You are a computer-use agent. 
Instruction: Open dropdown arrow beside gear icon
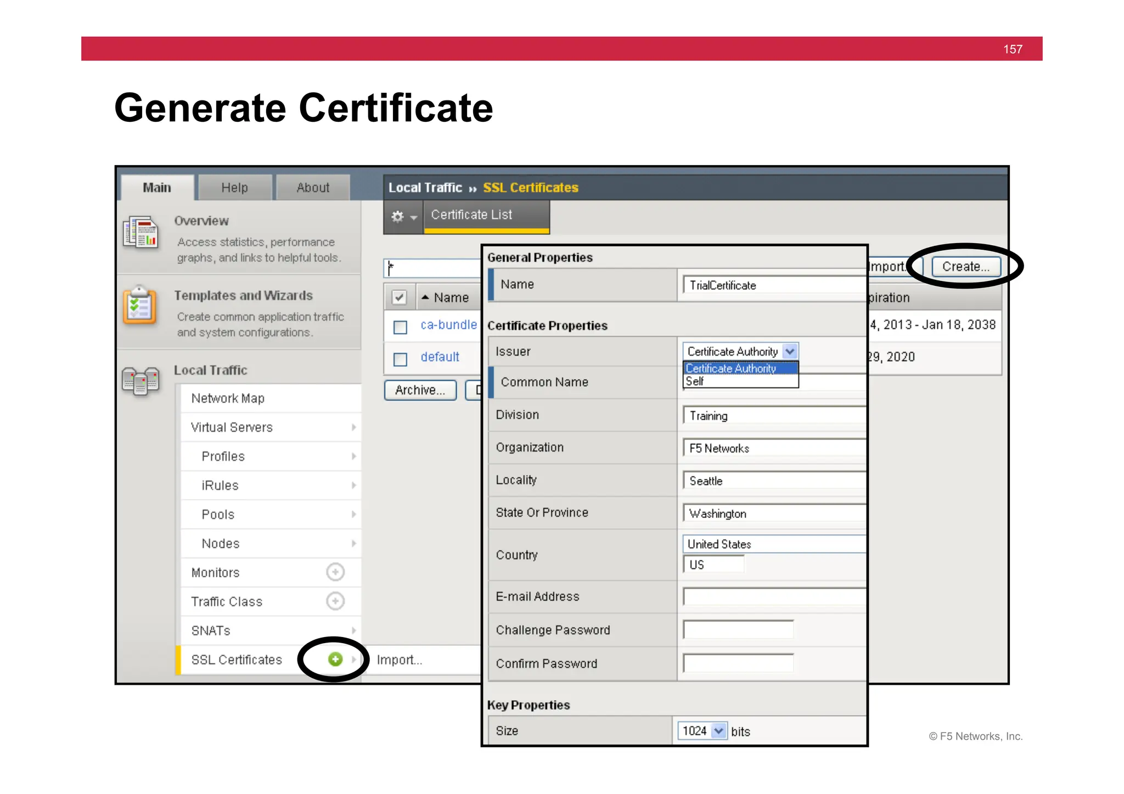point(414,217)
